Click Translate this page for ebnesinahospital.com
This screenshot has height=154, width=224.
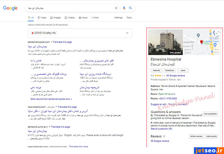(x=62, y=42)
